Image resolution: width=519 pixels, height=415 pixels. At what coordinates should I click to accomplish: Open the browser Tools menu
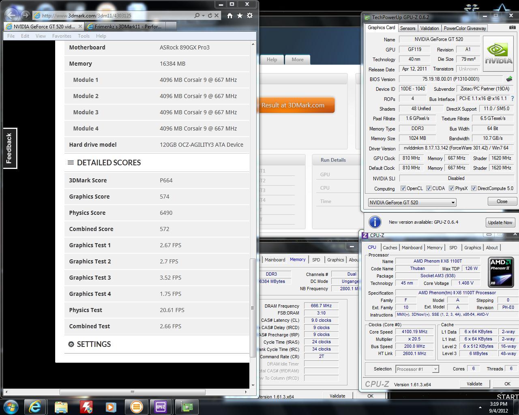(x=84, y=36)
